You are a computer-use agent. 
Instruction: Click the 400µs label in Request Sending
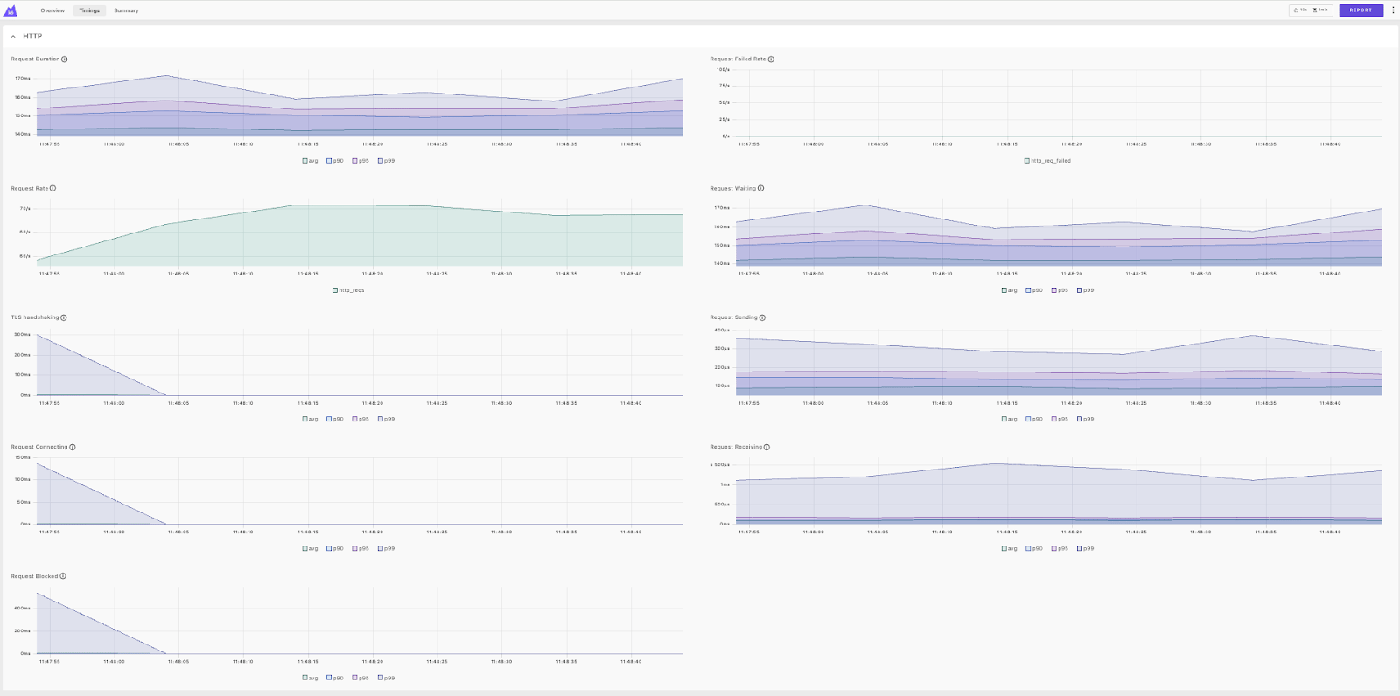click(722, 331)
